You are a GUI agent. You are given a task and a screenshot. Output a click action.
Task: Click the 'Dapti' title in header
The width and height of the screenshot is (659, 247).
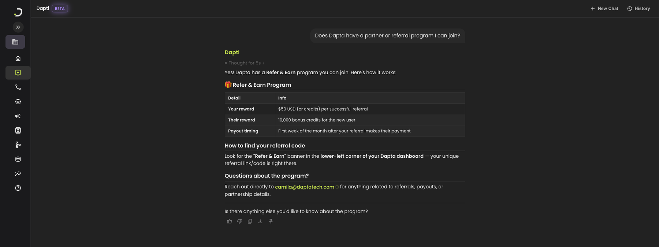pyautogui.click(x=42, y=8)
